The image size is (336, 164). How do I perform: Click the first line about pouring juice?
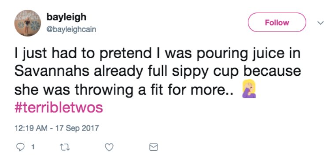tap(157, 54)
